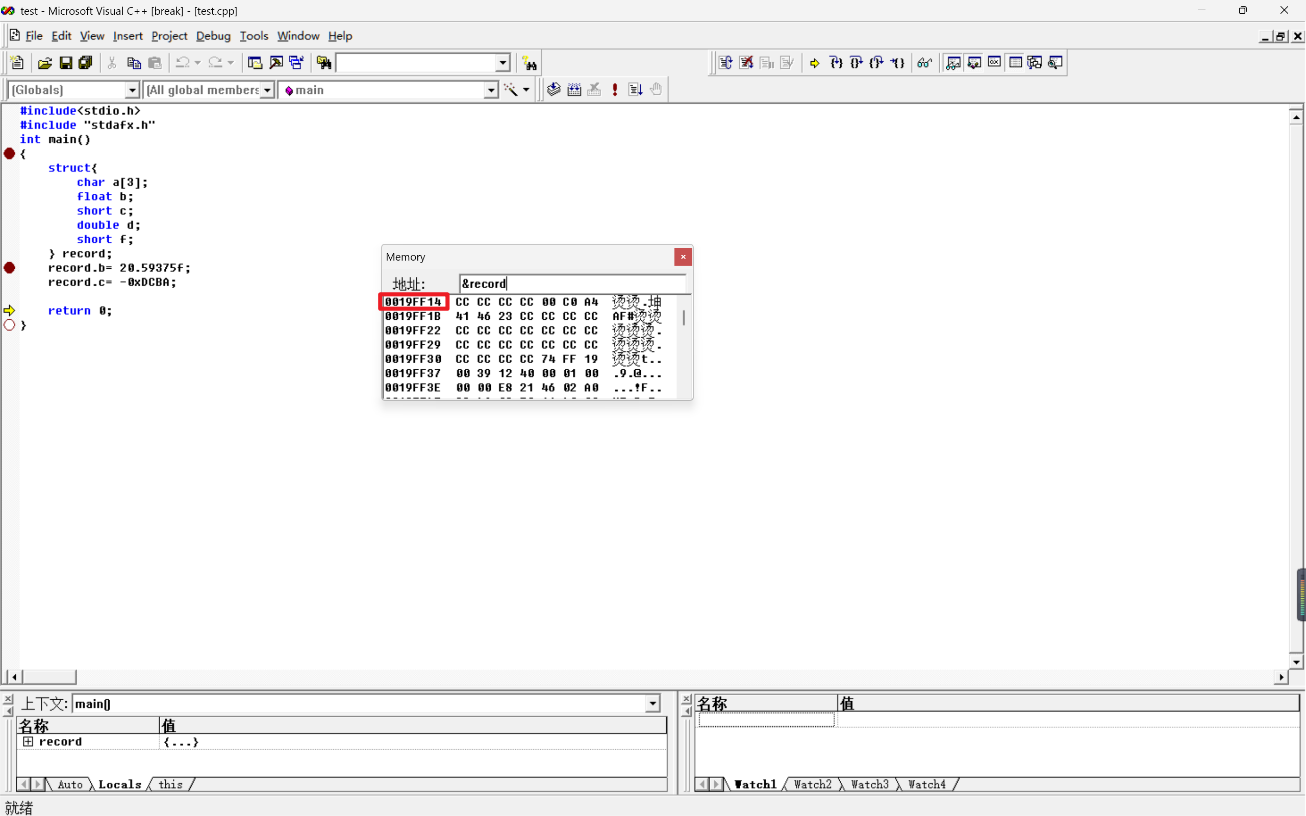Toggle the Registers window button
The image size is (1306, 816).
coord(994,63)
